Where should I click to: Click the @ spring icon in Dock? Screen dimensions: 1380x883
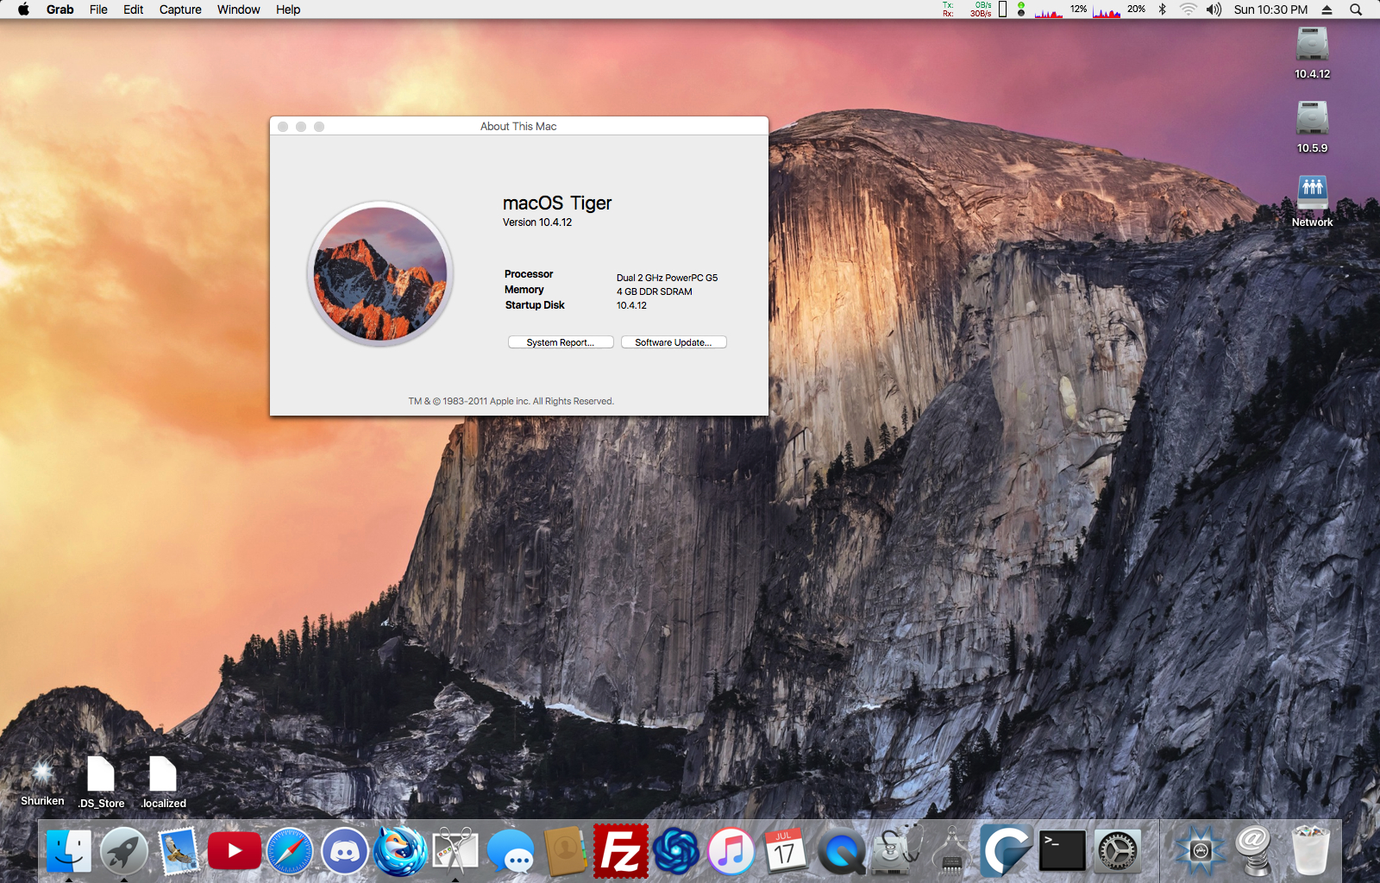[x=1255, y=851]
